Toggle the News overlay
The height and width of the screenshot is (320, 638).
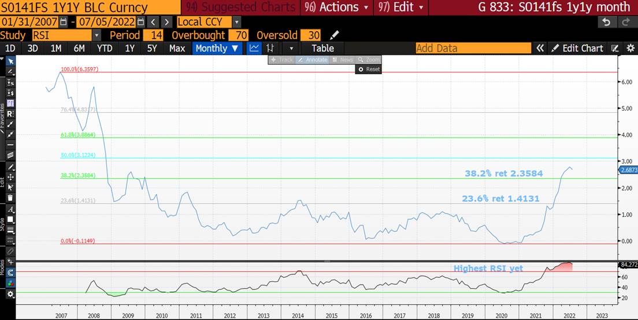coord(342,60)
